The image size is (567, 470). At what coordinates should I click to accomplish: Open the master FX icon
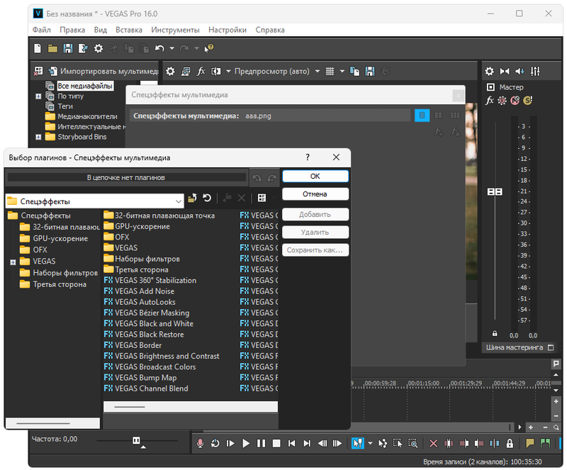tap(490, 101)
